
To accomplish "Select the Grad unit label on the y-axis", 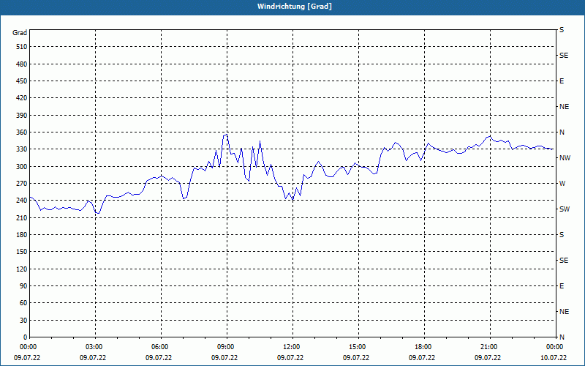I will 20,33.
